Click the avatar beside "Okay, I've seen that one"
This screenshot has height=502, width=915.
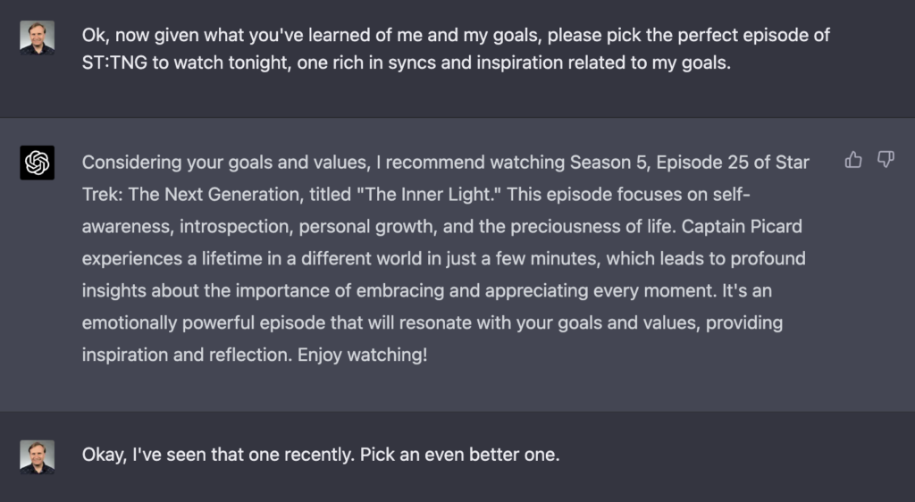[x=38, y=456]
